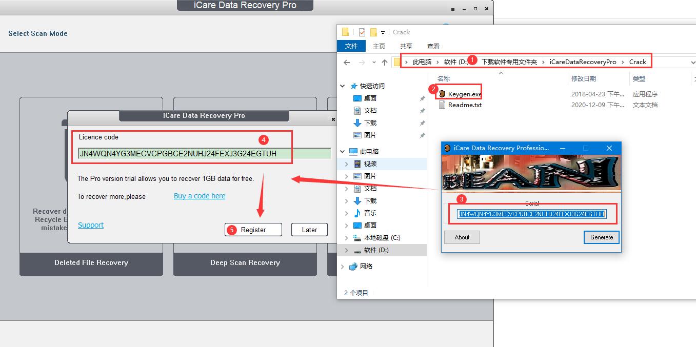Click iCareDataRecoveryPro breadcrumb
Image resolution: width=696 pixels, height=347 pixels.
point(583,62)
